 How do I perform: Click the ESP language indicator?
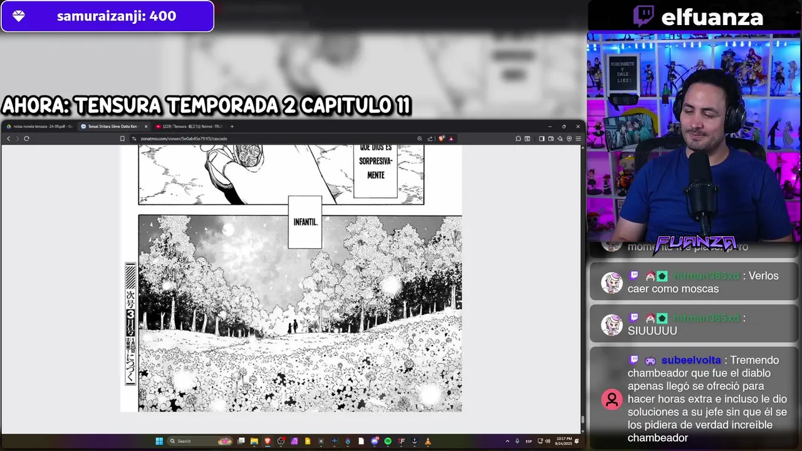click(529, 441)
